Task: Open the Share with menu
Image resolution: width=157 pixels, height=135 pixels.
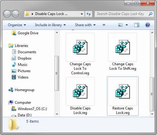Action: (x=85, y=25)
